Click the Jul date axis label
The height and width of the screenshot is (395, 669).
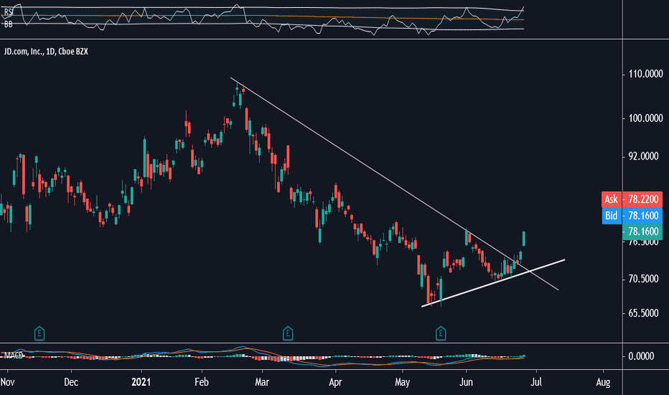coord(536,382)
